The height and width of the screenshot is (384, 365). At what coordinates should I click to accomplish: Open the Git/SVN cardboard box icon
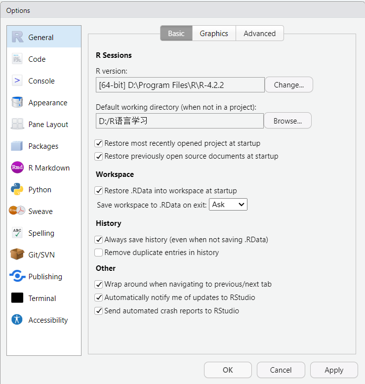(17, 254)
